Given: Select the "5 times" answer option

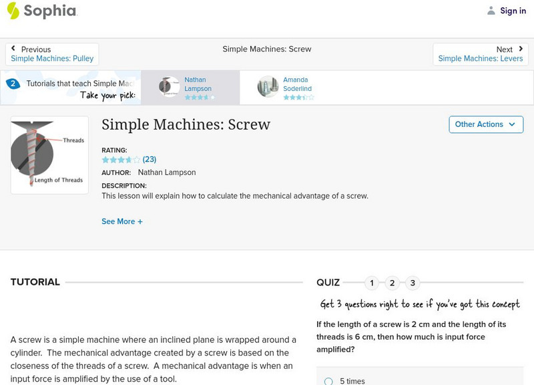Looking at the screenshot, I should tap(327, 380).
